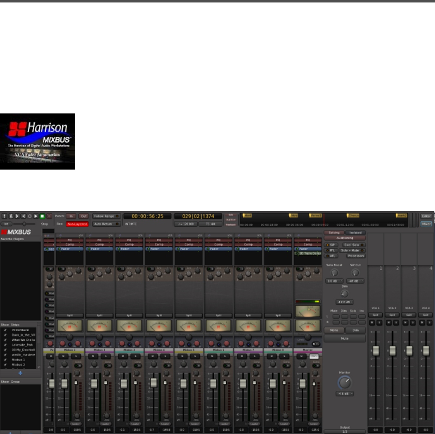
Task: Click the monitor Dim level knob
Action: [345, 294]
